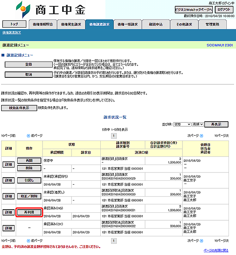Click top 次ページ arrow icon
The image size is (236, 255).
(x=201, y=136)
